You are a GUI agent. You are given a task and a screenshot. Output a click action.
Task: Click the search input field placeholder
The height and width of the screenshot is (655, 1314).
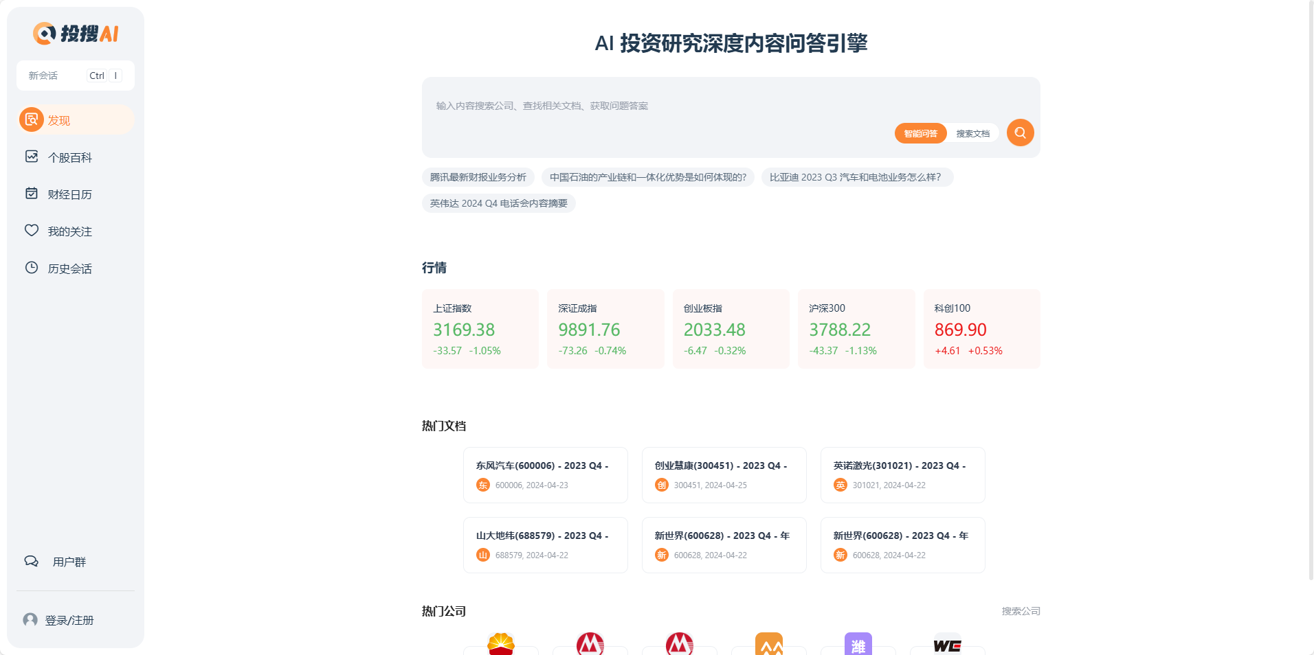(542, 106)
